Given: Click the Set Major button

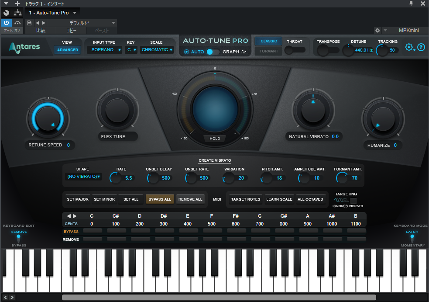Looking at the screenshot, I should coord(78,199).
